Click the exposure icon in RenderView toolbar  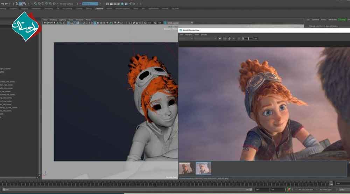(243, 38)
